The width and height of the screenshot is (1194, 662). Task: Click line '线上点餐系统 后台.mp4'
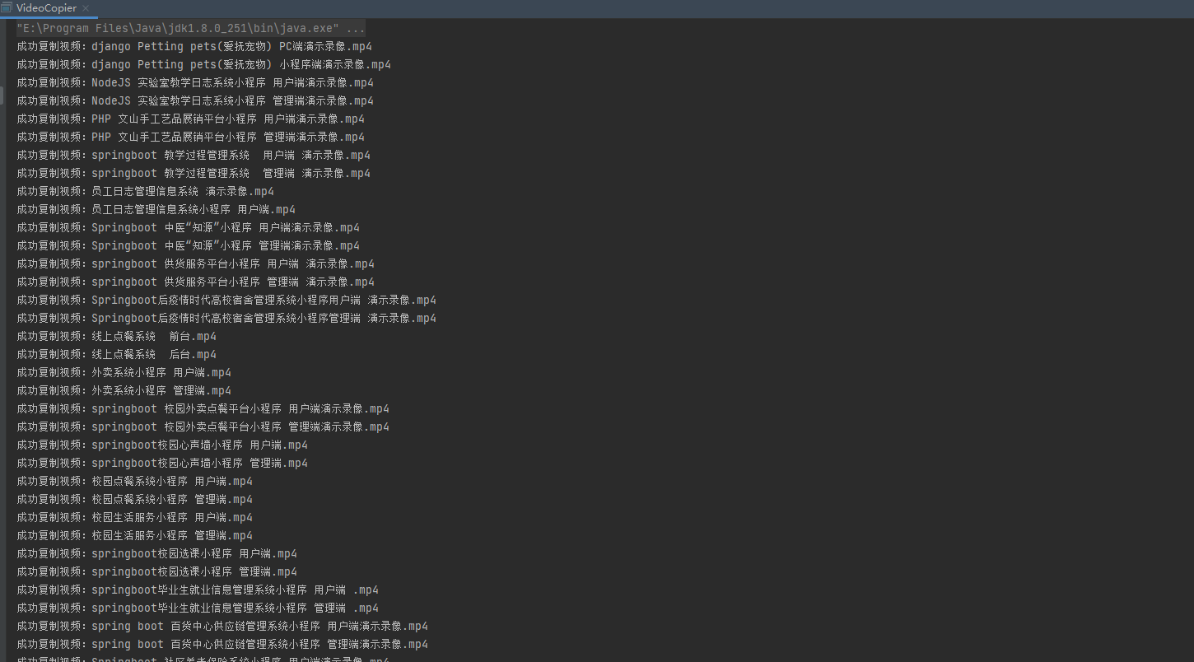(116, 354)
